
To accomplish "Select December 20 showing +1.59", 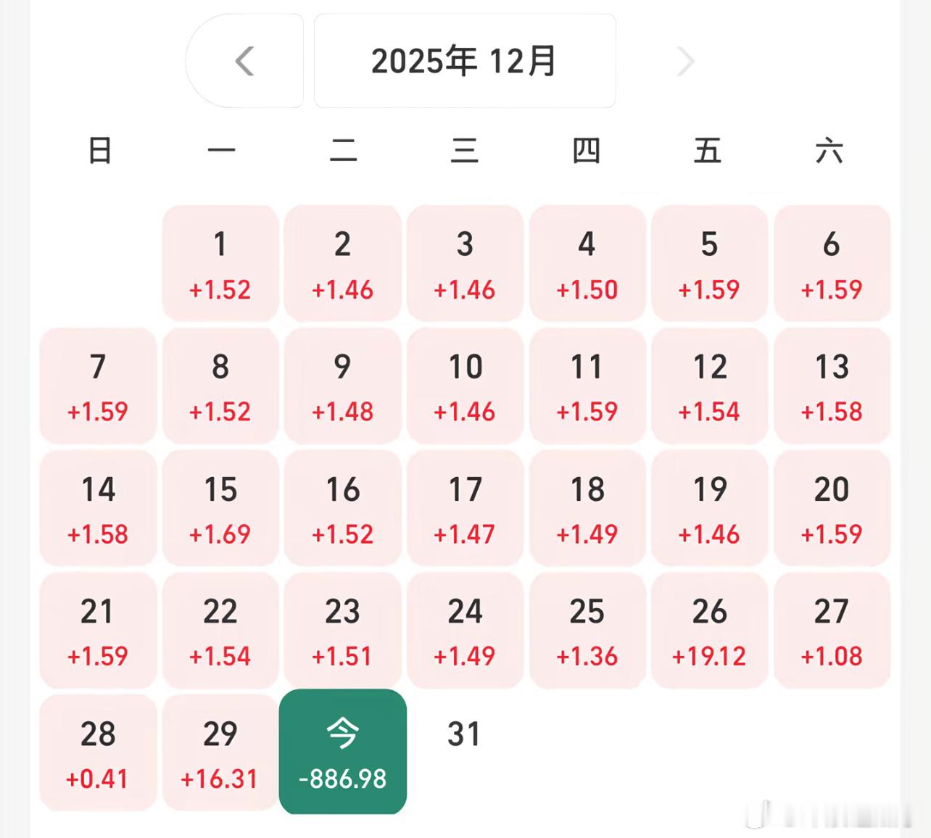I will pos(832,507).
